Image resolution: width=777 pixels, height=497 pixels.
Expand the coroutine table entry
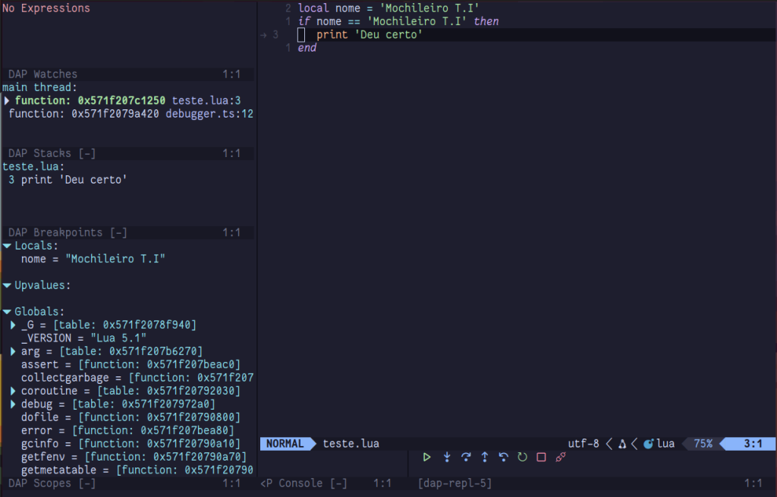[14, 391]
